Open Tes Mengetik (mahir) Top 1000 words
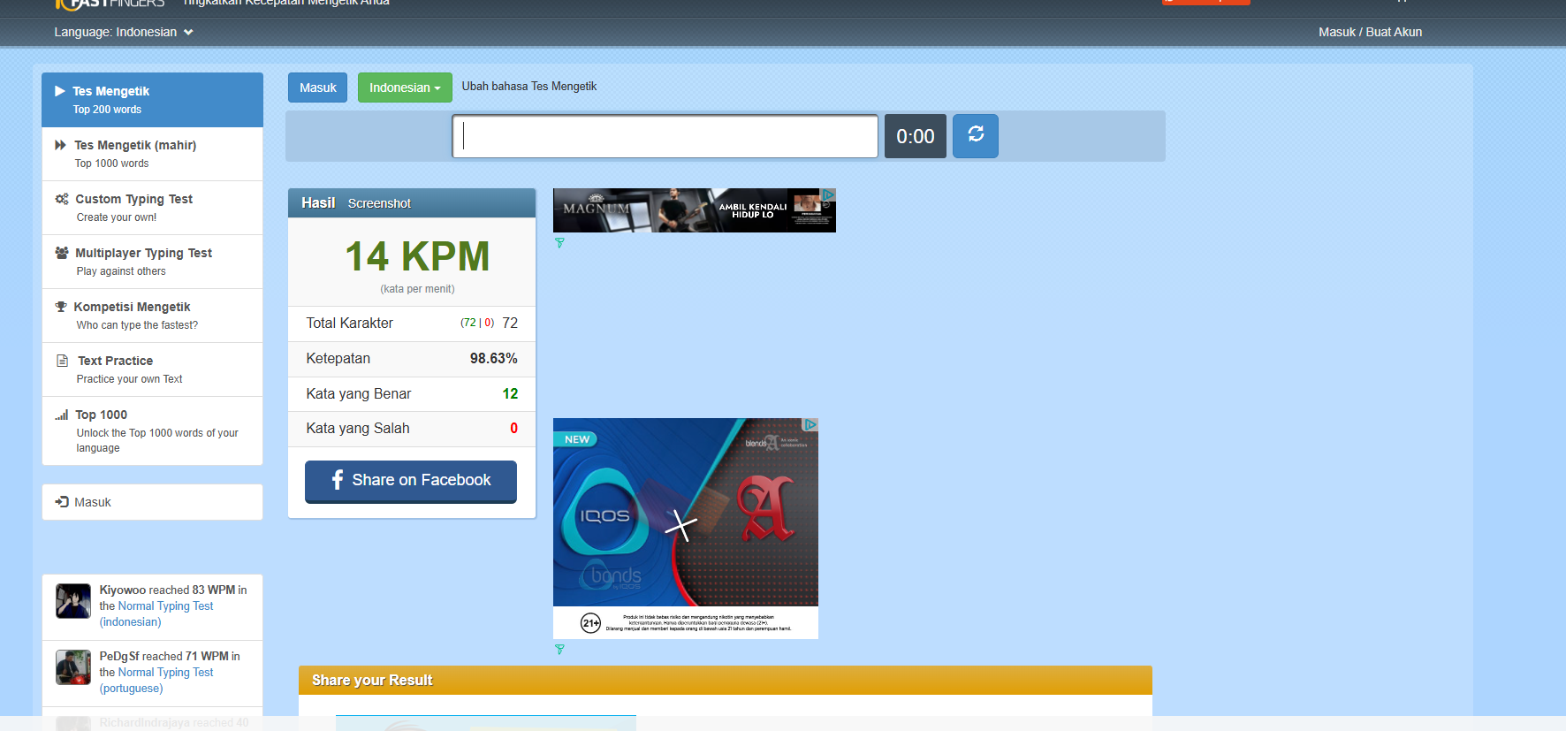This screenshot has width=1566, height=731. pyautogui.click(x=152, y=154)
